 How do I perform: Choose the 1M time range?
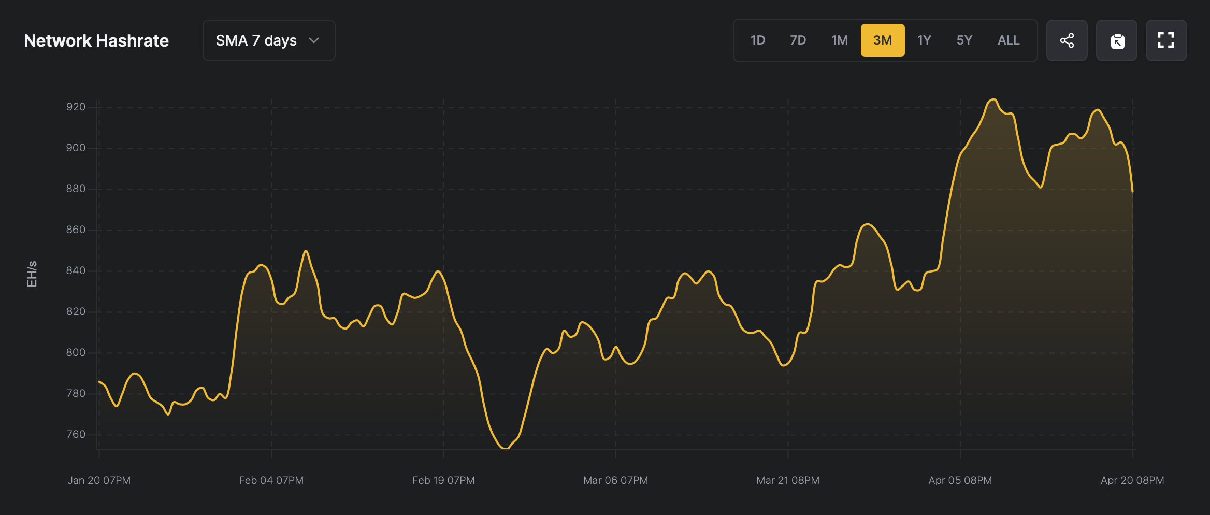coord(839,40)
